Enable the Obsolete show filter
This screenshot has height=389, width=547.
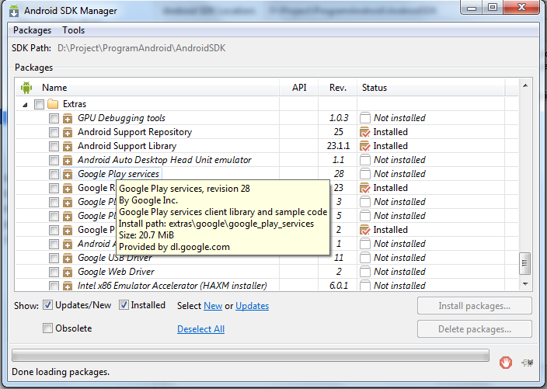pyautogui.click(x=47, y=328)
